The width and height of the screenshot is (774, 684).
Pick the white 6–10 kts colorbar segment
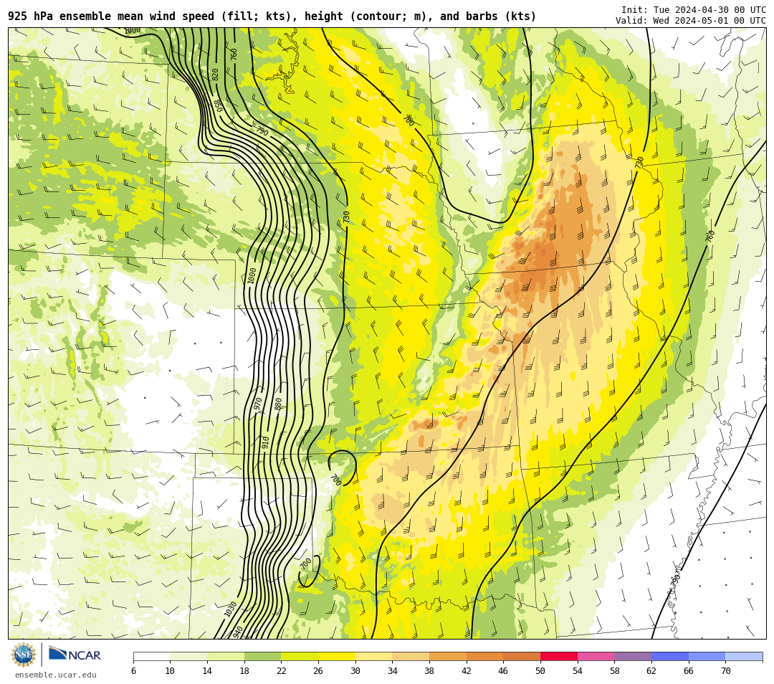click(151, 656)
